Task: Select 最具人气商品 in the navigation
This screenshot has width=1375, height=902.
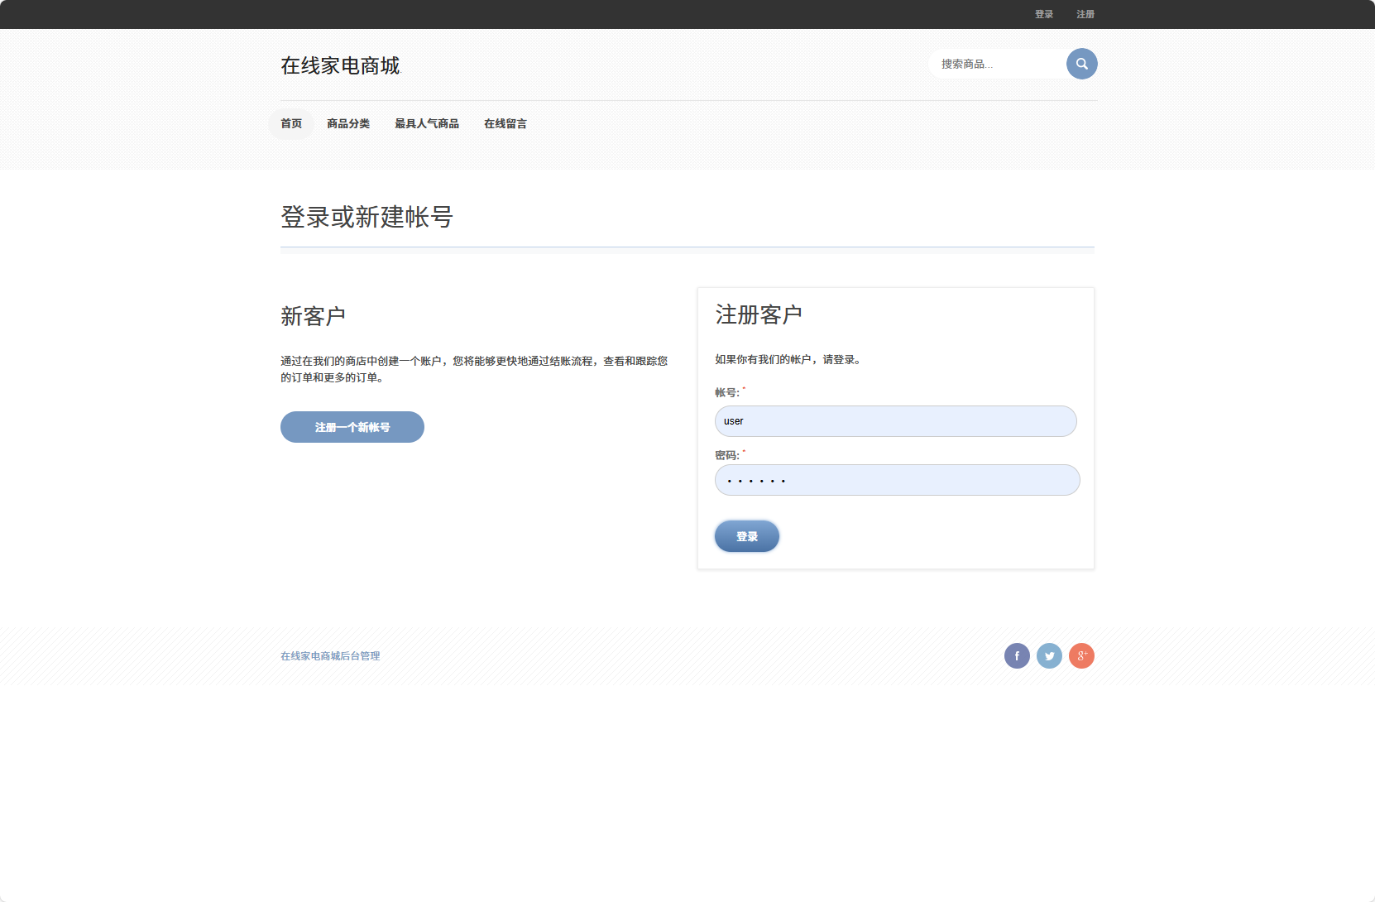Action: click(x=428, y=123)
